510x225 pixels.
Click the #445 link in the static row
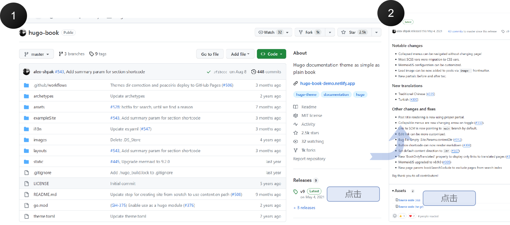(x=115, y=162)
